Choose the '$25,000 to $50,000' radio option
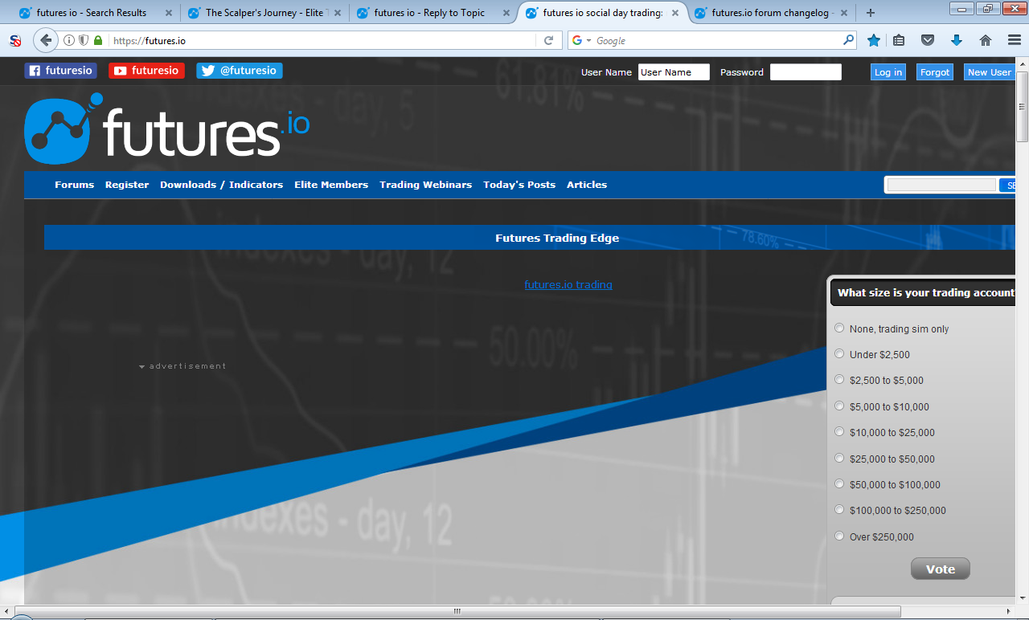This screenshot has width=1029, height=620. click(839, 459)
